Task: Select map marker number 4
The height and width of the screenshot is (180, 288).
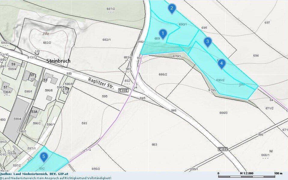Action: coord(221,63)
